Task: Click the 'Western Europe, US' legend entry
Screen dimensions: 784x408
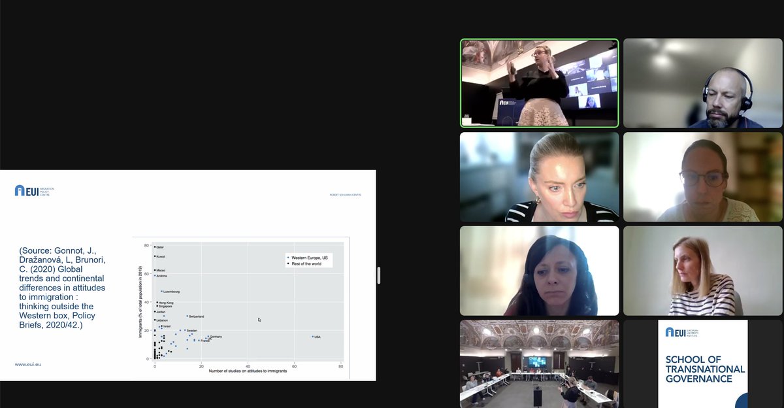Action: [309, 258]
